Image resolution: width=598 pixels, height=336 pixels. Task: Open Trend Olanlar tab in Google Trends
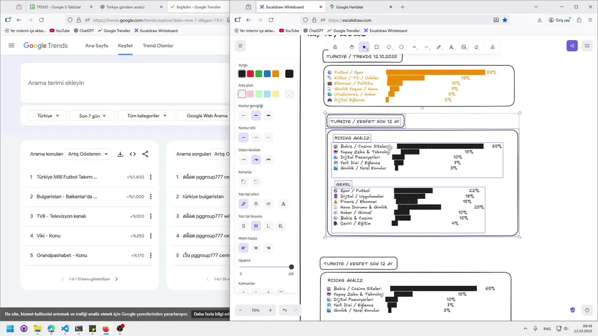(158, 46)
